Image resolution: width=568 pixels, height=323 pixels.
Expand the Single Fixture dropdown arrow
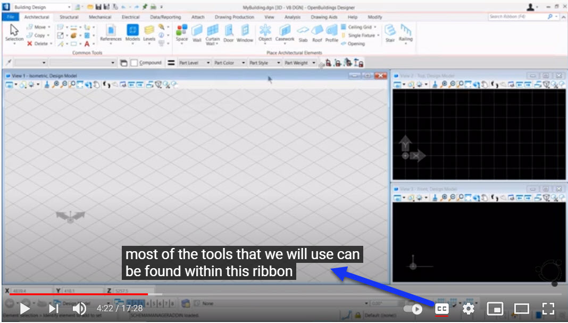[x=378, y=35]
